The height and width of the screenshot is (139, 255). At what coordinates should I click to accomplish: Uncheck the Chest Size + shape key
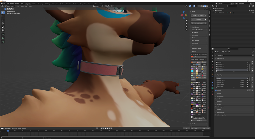click(x=248, y=80)
